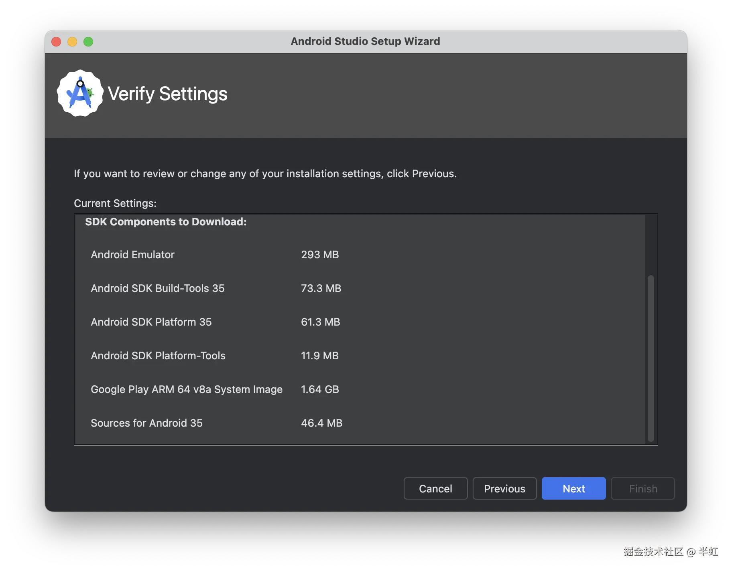732x571 pixels.
Task: Click the Verify Settings heading
Action: point(167,94)
